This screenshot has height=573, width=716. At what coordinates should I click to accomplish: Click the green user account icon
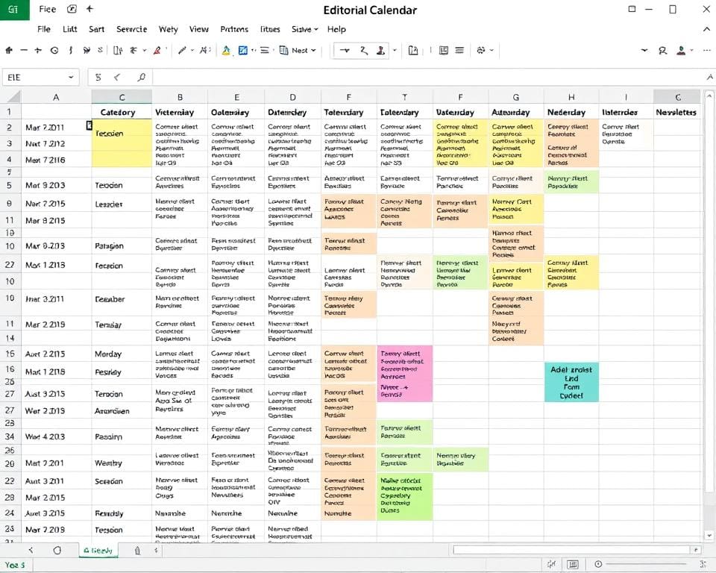tap(680, 51)
